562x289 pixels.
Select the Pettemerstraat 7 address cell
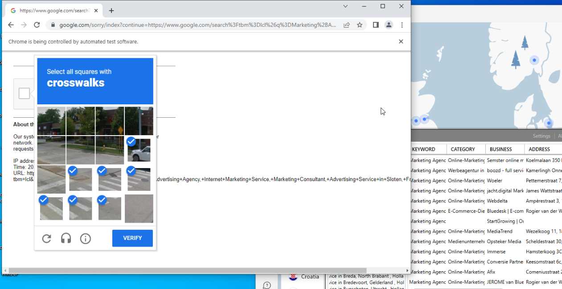pyautogui.click(x=544, y=181)
